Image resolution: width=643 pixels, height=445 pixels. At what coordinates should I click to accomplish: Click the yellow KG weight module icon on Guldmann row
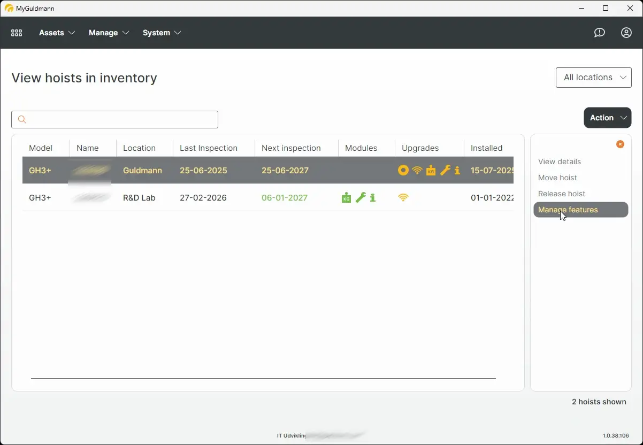[431, 170]
